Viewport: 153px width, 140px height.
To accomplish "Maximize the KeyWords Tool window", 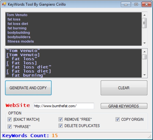I will pyautogui.click(x=136, y=4).
